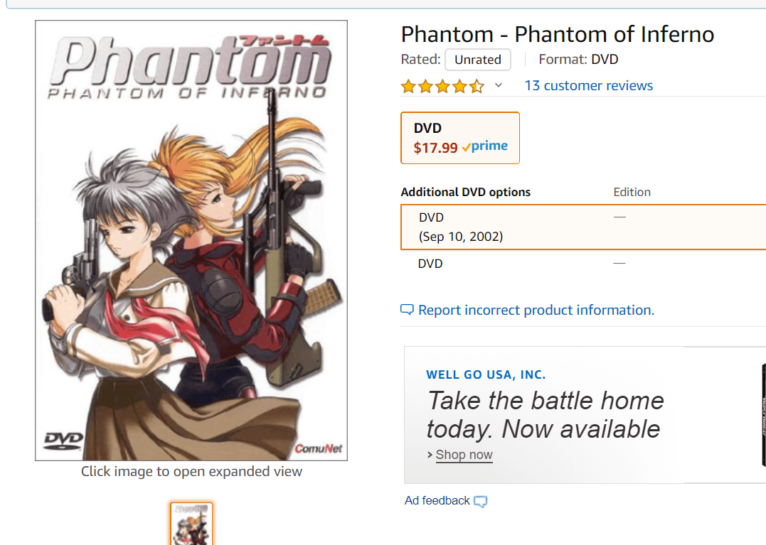Viewport: 766px width, 545px height.
Task: Click the Phantom DVD cover image
Action: point(191,240)
